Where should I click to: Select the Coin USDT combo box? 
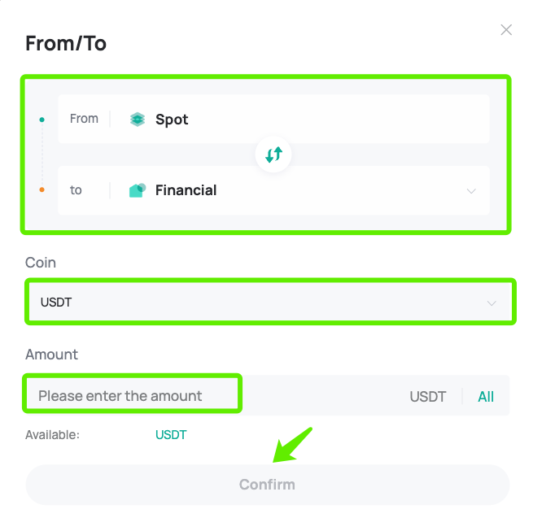coord(271,302)
